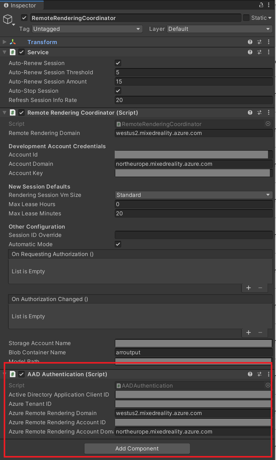Open Remote Rendering Coordinator context menu
Image resolution: width=276 pixels, height=460 pixels.
tap(269, 112)
